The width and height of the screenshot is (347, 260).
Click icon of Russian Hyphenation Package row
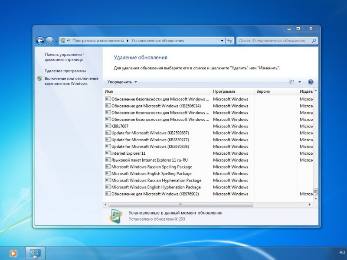[x=108, y=180]
